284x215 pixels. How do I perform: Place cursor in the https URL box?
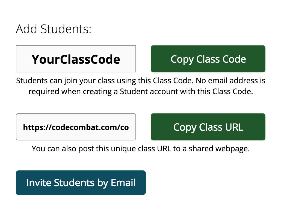click(76, 127)
